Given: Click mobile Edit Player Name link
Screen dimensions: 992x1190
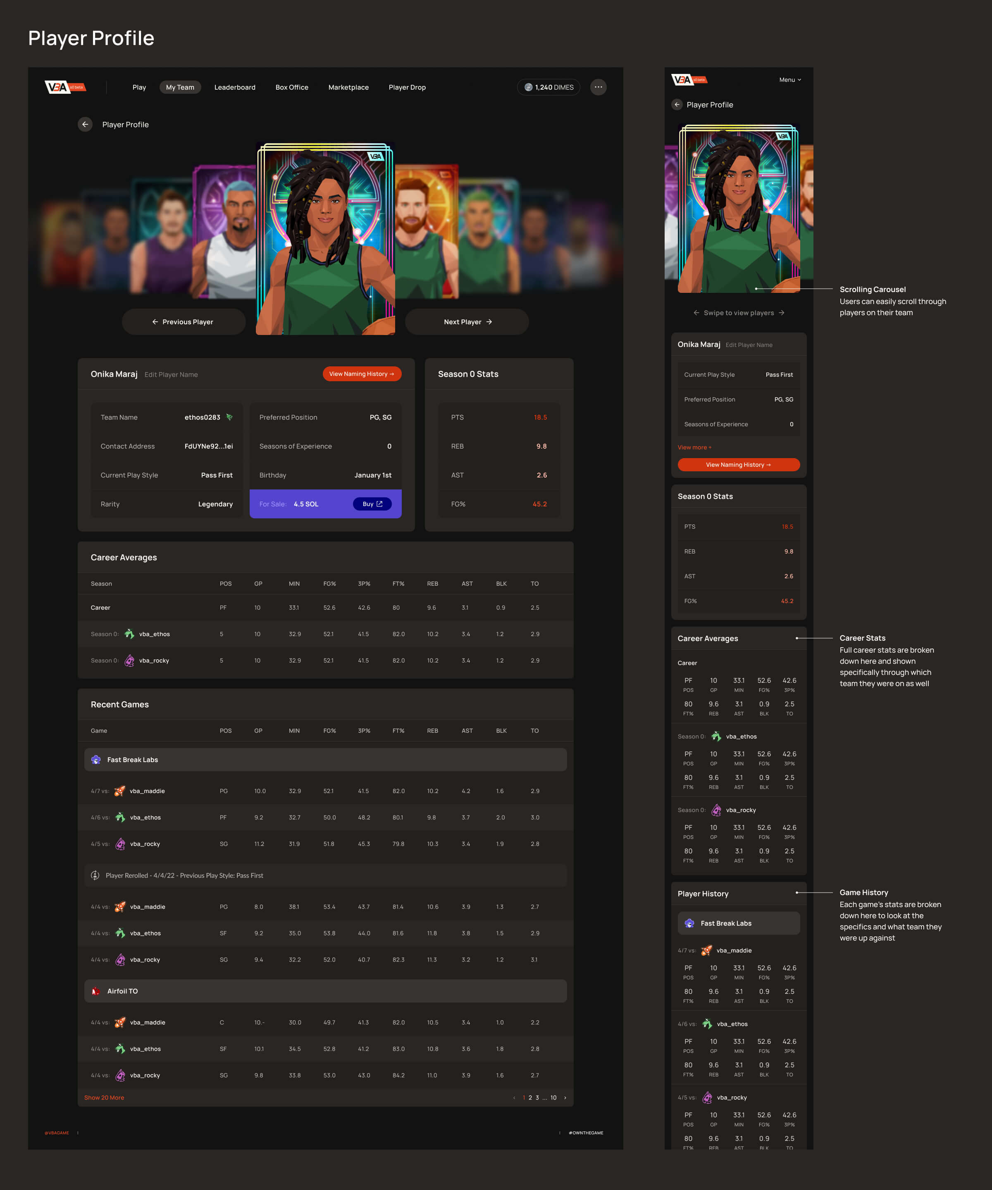Looking at the screenshot, I should [x=749, y=345].
